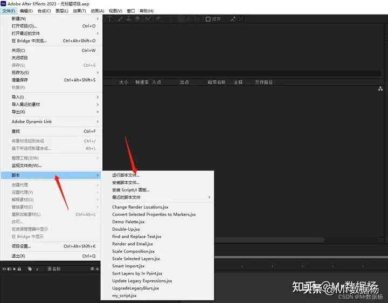
Task: Open the 编辑(E) menu
Action: coord(26,11)
